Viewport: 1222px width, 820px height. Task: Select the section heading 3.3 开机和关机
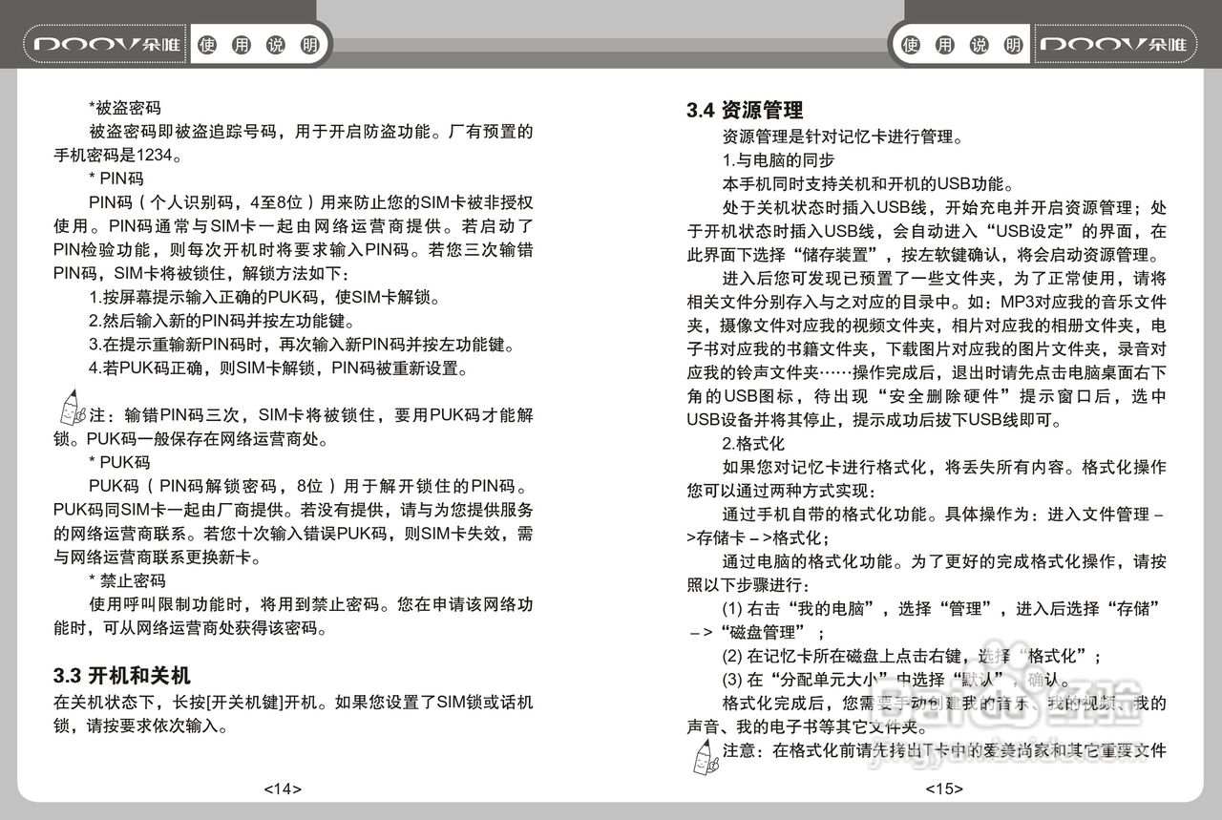120,676
